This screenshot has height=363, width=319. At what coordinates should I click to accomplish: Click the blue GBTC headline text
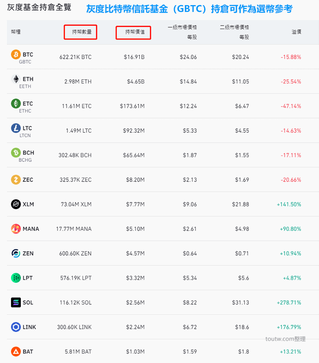(189, 9)
